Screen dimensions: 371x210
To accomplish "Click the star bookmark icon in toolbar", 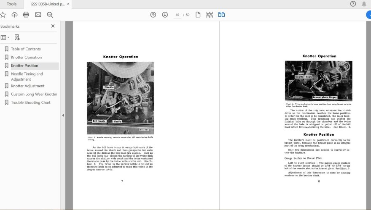I will (x=3, y=15).
